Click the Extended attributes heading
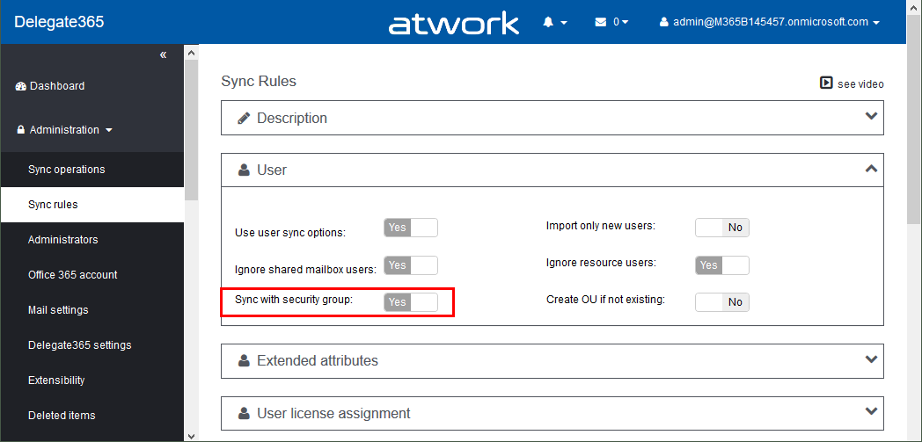The image size is (922, 442). [x=318, y=360]
